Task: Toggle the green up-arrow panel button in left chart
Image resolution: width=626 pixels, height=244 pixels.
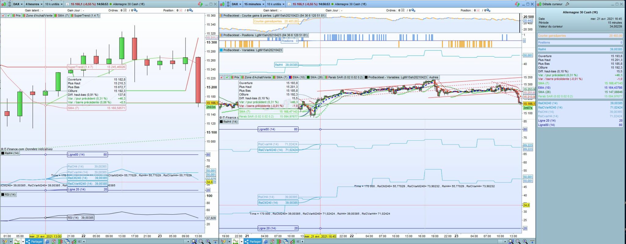Action: [x=9, y=16]
